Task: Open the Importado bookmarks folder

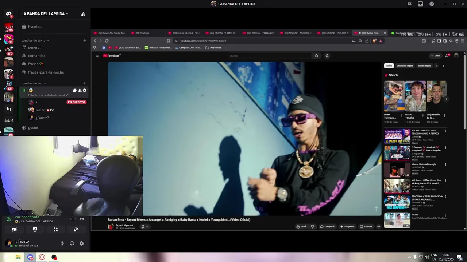Action: [213, 48]
